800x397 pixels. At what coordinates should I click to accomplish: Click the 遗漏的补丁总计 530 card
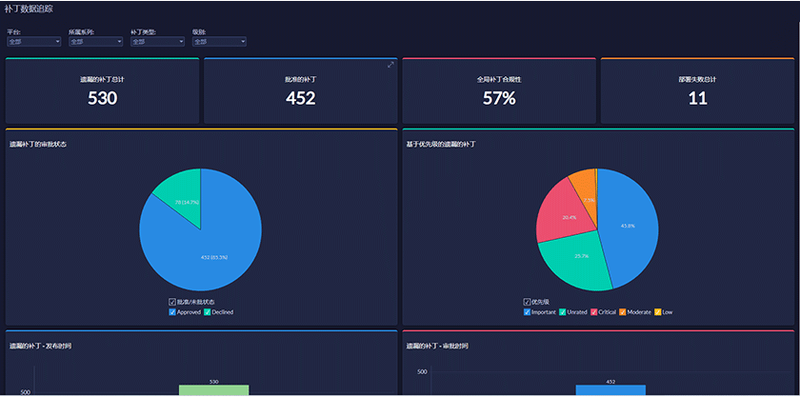pyautogui.click(x=103, y=90)
